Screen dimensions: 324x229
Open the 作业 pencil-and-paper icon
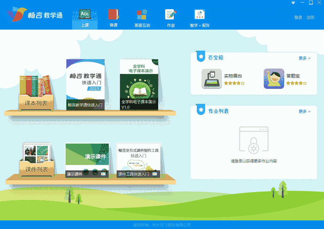(x=171, y=14)
